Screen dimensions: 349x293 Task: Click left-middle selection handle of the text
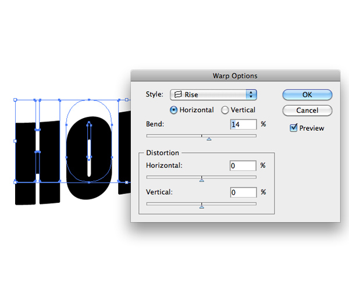(x=15, y=141)
